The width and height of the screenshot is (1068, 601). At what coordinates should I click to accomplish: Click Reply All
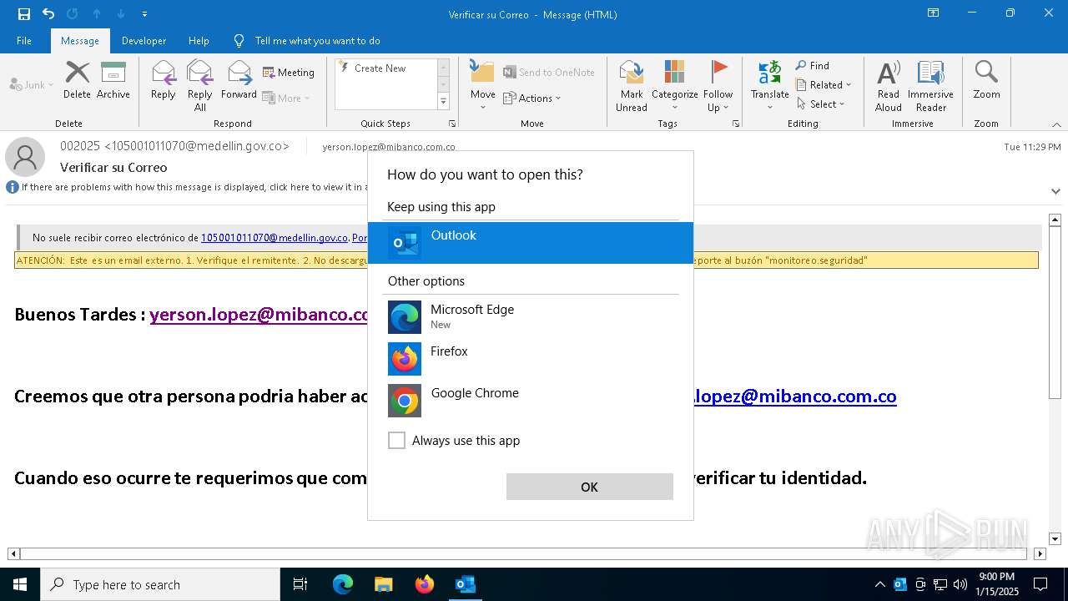click(200, 85)
